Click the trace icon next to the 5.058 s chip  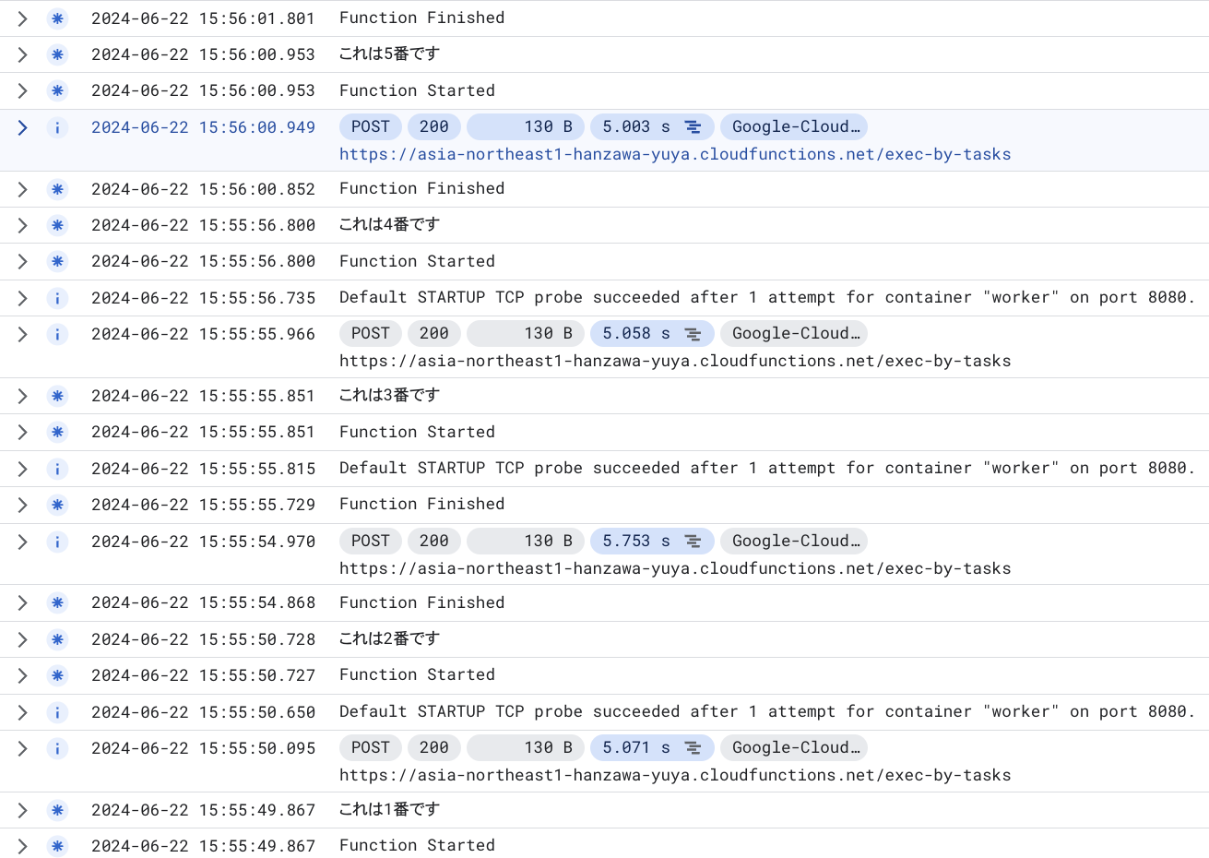coord(693,334)
